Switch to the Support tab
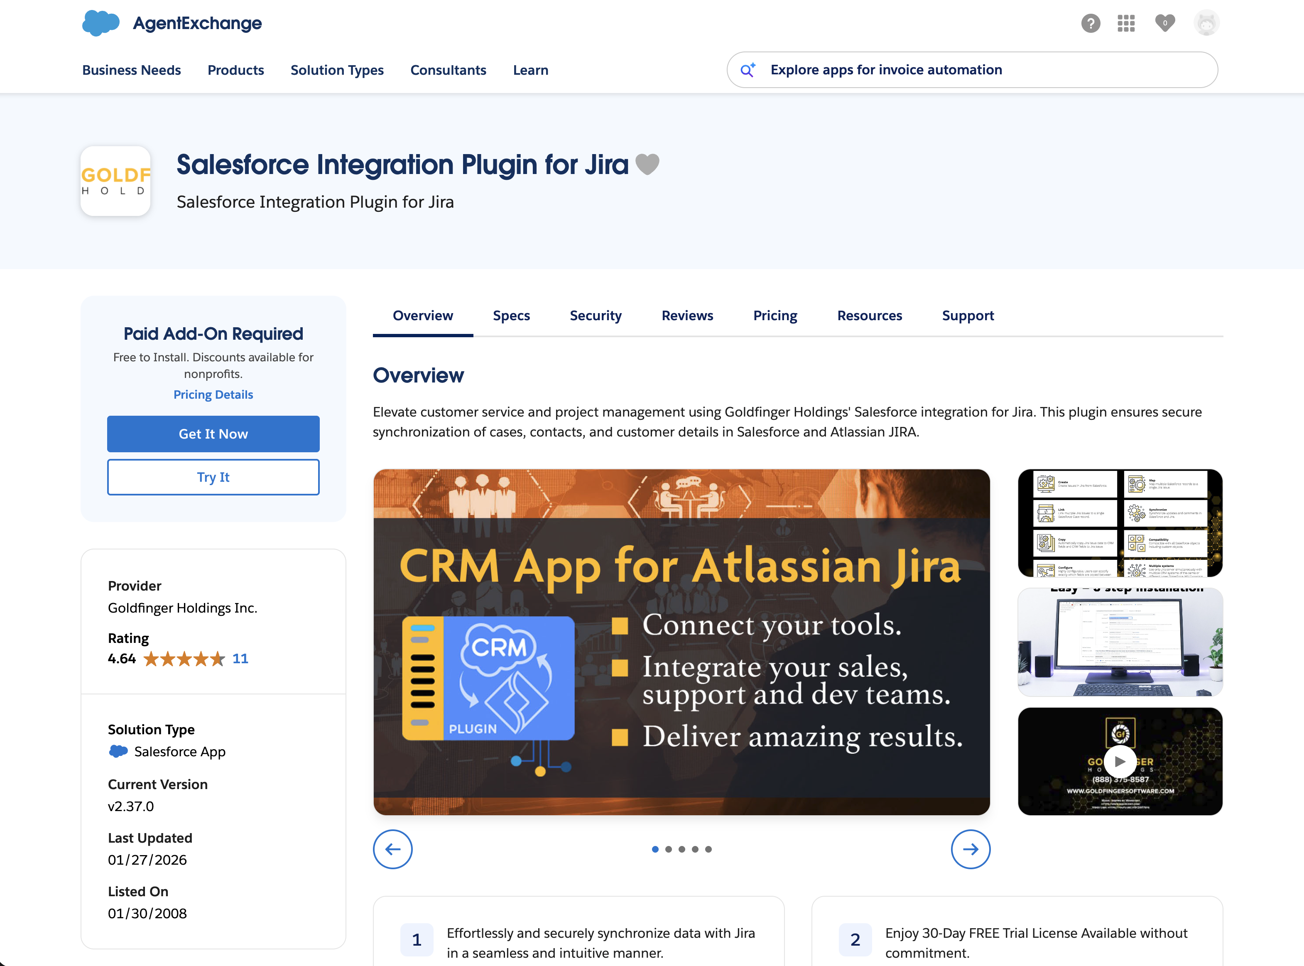This screenshot has height=966, width=1304. 968,316
